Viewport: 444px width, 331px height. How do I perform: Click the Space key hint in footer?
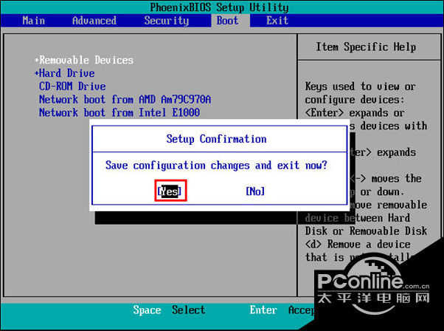pos(147,310)
